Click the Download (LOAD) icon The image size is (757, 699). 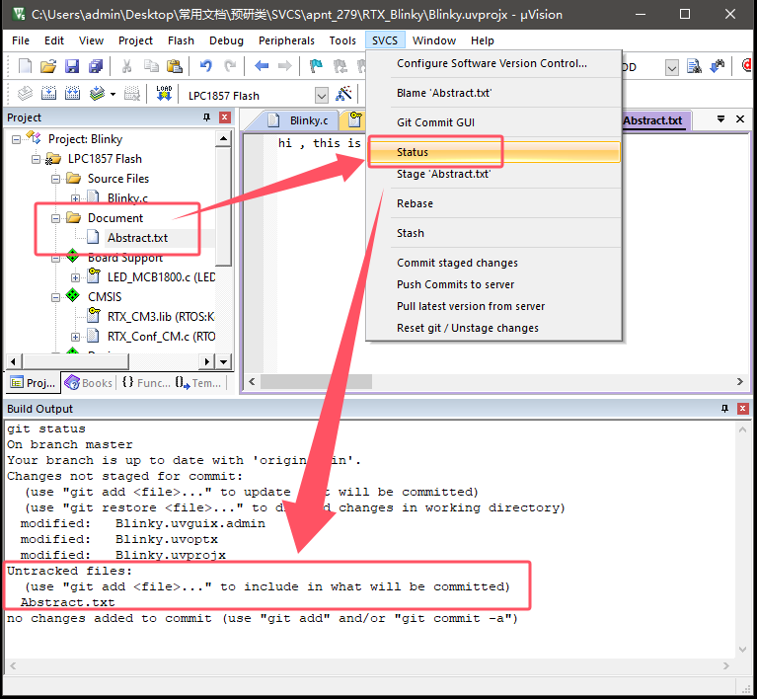[x=164, y=95]
